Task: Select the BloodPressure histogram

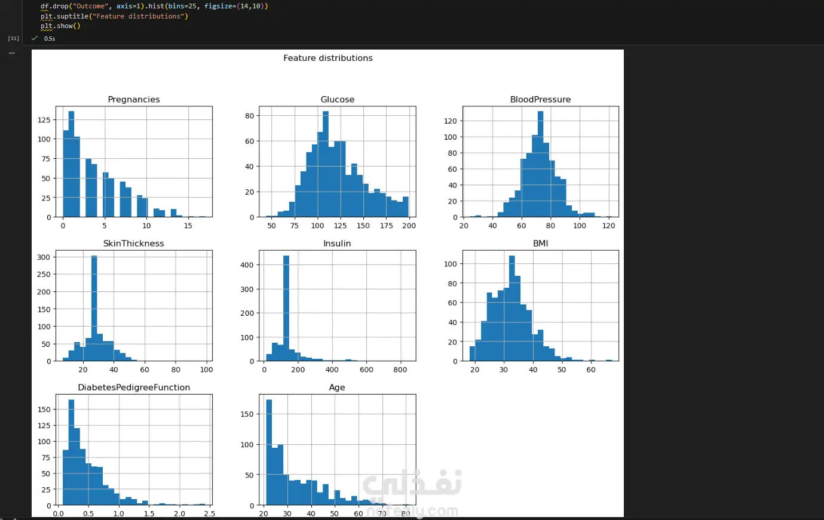Action: coord(541,162)
